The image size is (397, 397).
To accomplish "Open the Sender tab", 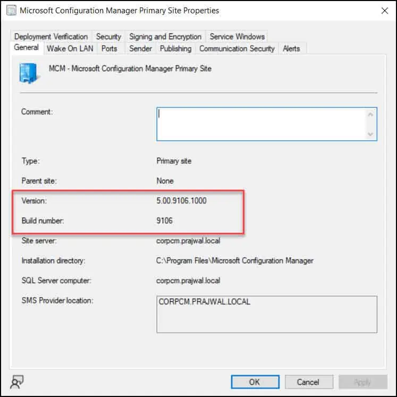I will click(x=140, y=48).
